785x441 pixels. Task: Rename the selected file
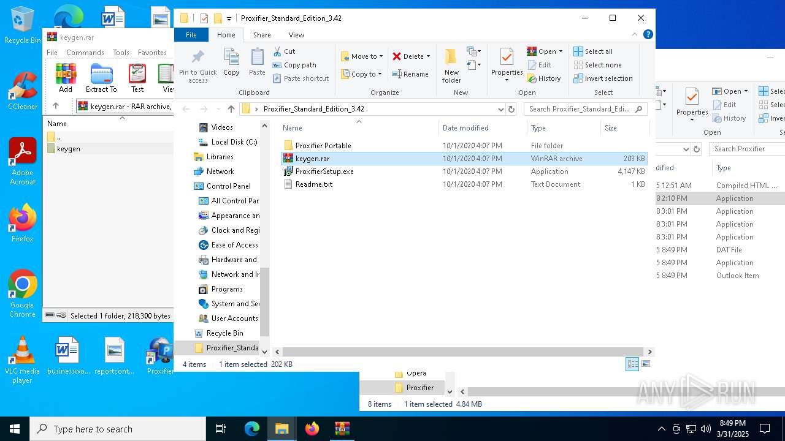coord(410,74)
